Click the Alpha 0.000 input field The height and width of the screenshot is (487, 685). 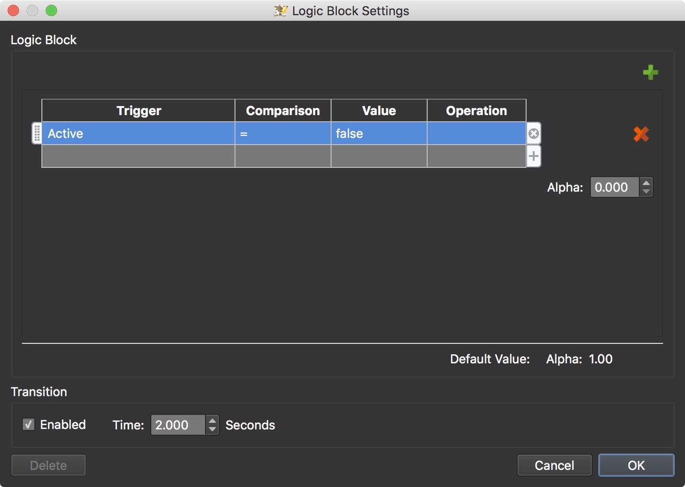tap(615, 187)
